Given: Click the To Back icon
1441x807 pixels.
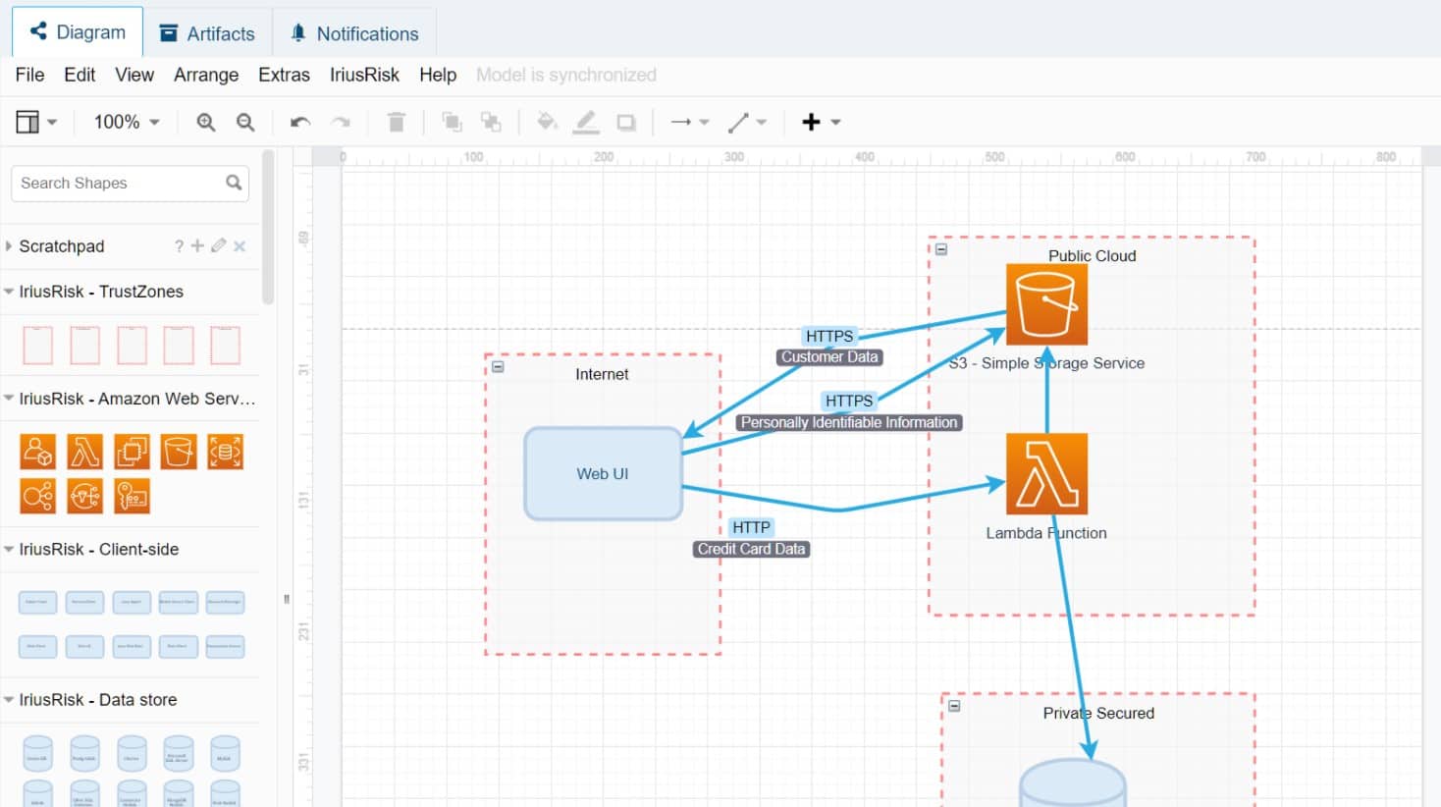Looking at the screenshot, I should pos(491,122).
